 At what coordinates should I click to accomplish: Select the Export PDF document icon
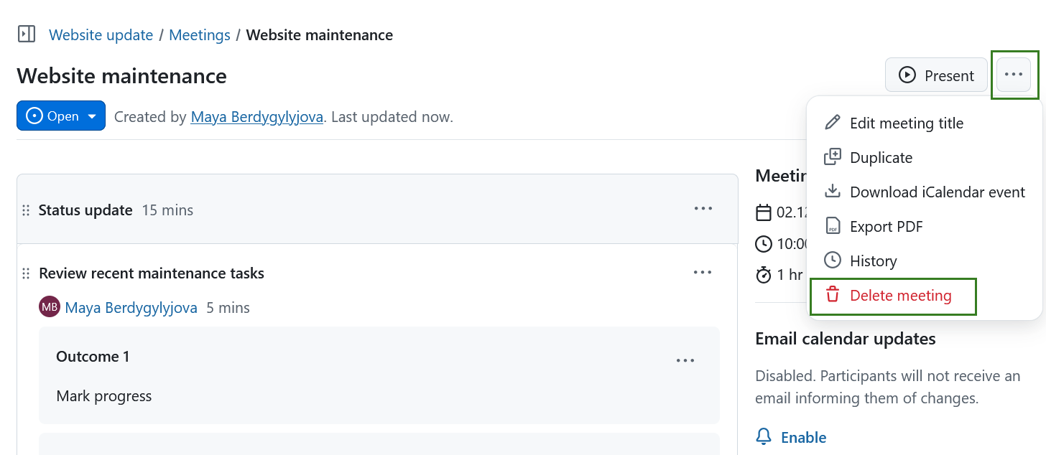pyautogui.click(x=832, y=225)
